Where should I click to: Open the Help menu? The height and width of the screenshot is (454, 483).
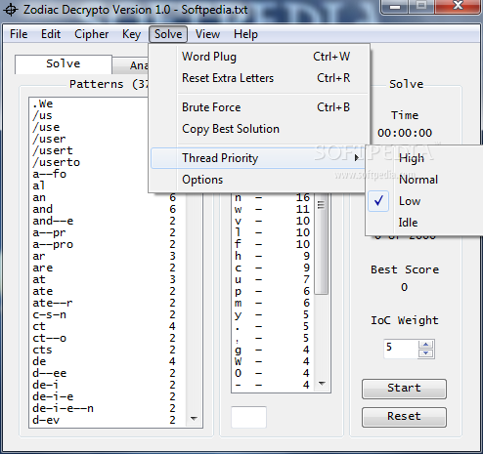tap(245, 34)
